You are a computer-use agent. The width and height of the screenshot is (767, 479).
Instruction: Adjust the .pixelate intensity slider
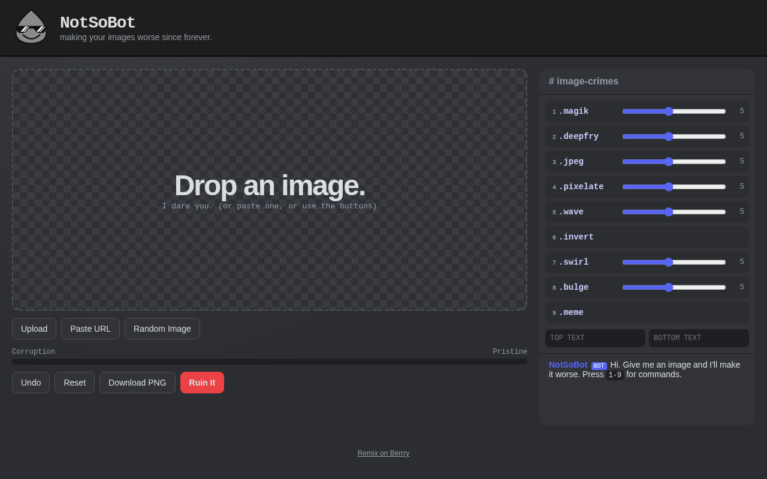pyautogui.click(x=674, y=187)
